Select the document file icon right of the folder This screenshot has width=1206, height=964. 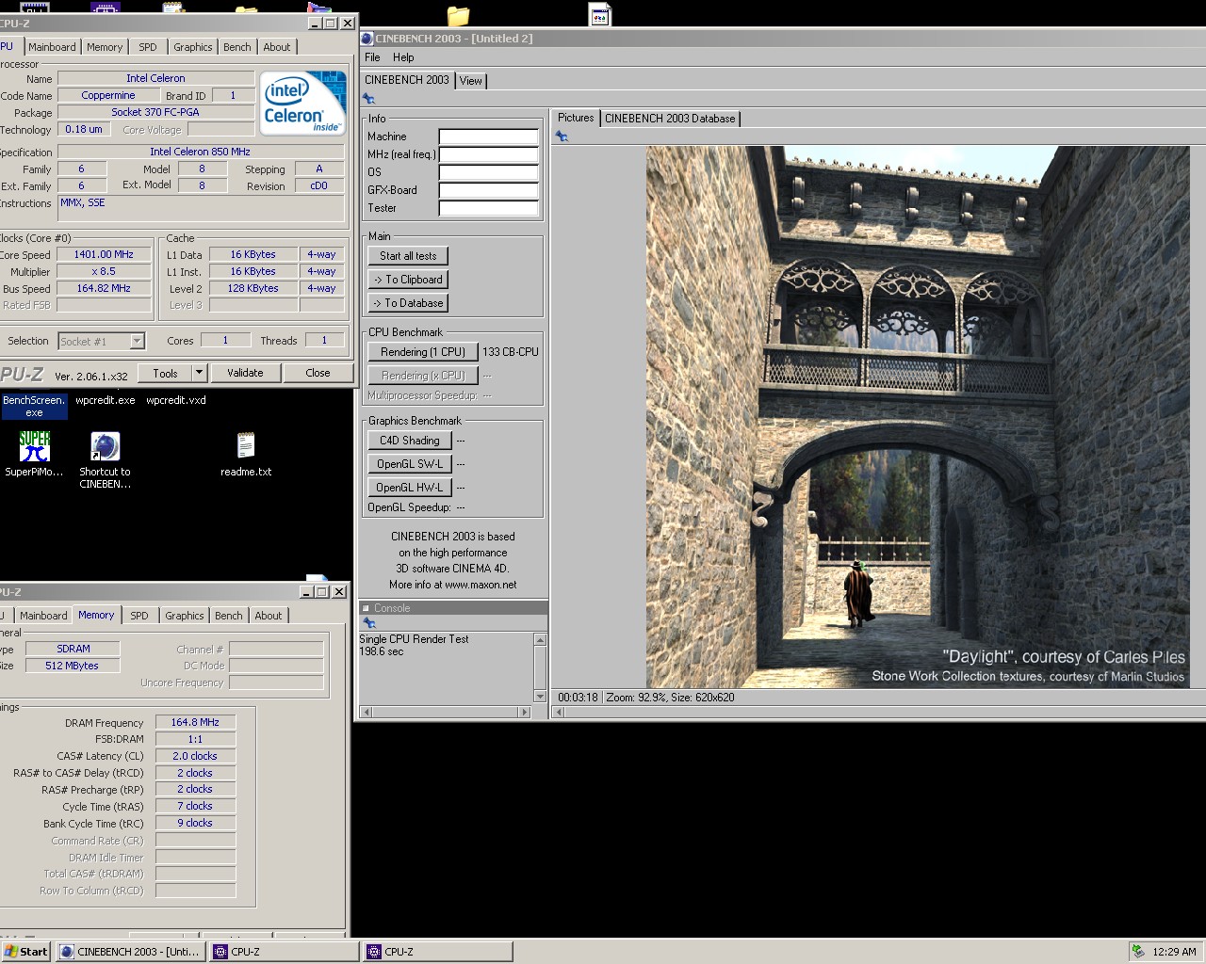pyautogui.click(x=600, y=13)
